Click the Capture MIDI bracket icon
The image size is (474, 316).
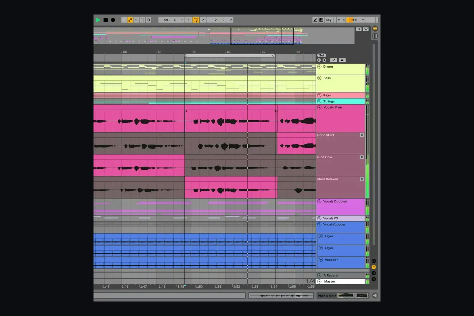142,20
